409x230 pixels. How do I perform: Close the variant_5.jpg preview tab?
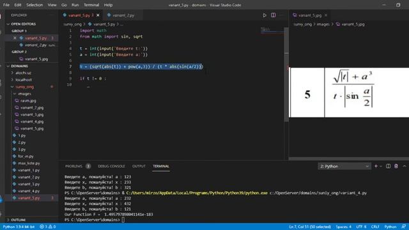[326, 15]
